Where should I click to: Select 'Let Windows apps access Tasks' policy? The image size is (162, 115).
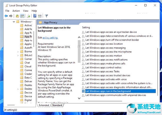coord(103,71)
